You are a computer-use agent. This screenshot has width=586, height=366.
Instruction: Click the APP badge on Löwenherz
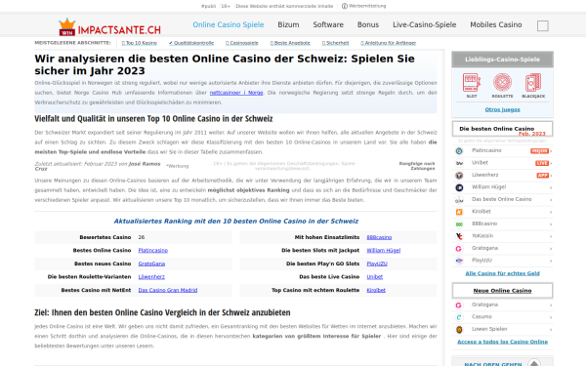(x=542, y=175)
